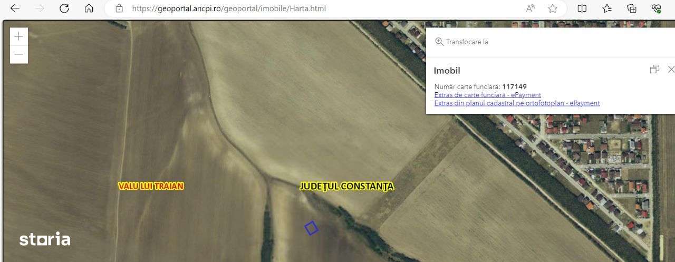Viewport: 675px width, 262px height.
Task: Open split screen view
Action: click(582, 8)
